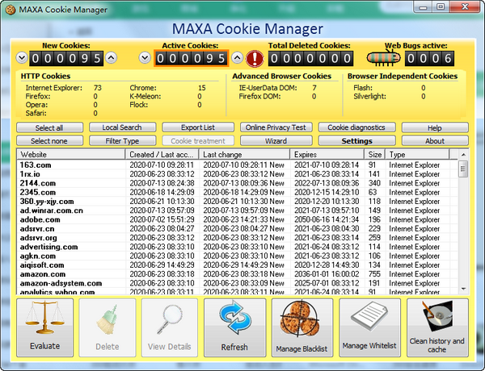
Task: Click the Chrome count 15
Action: [201, 88]
